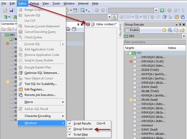Screen dimensions: 187x139
Task: Choose Remote Job Execution... menu entry
Action: tap(42, 95)
